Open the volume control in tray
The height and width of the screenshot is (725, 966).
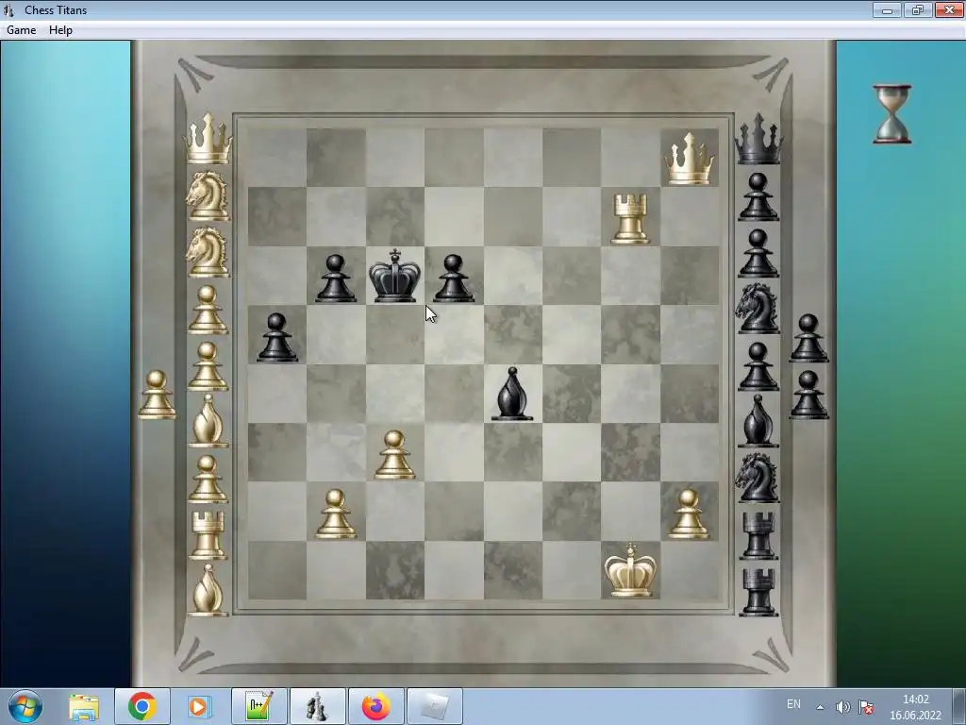click(842, 707)
